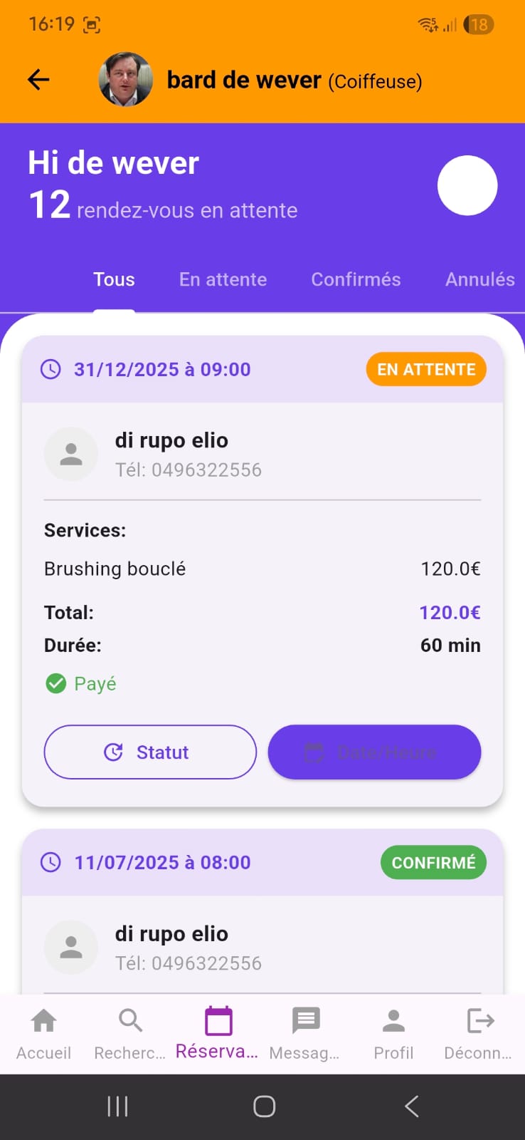
Task: Tap the Recherche magnifier icon
Action: click(130, 1021)
